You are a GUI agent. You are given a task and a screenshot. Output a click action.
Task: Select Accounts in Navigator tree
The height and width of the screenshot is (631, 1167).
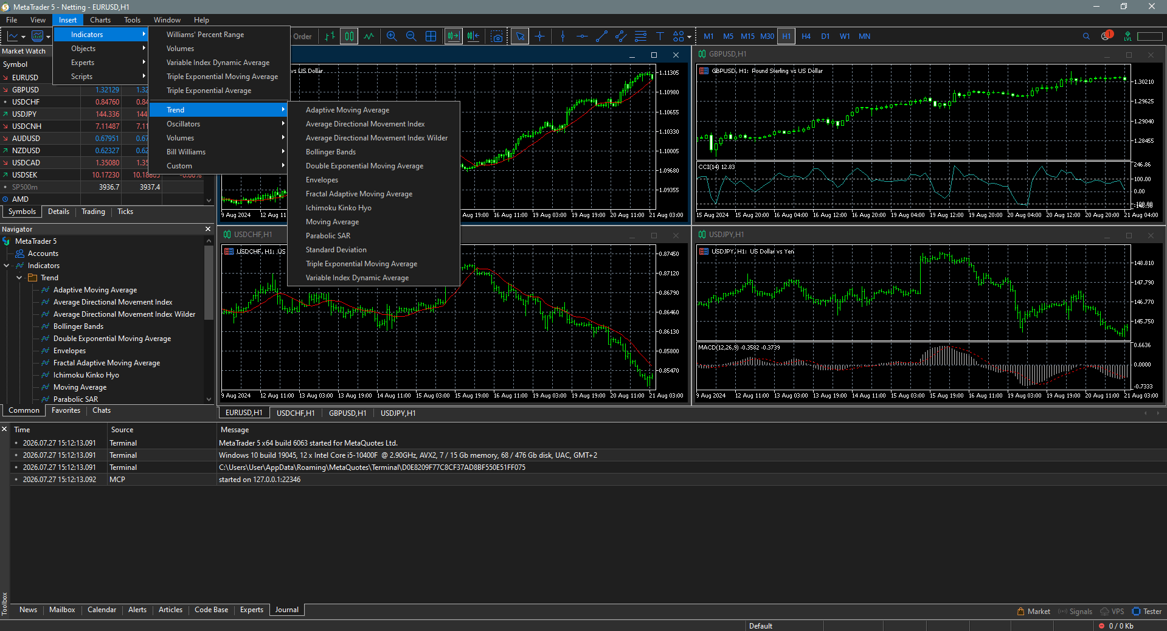(x=43, y=253)
